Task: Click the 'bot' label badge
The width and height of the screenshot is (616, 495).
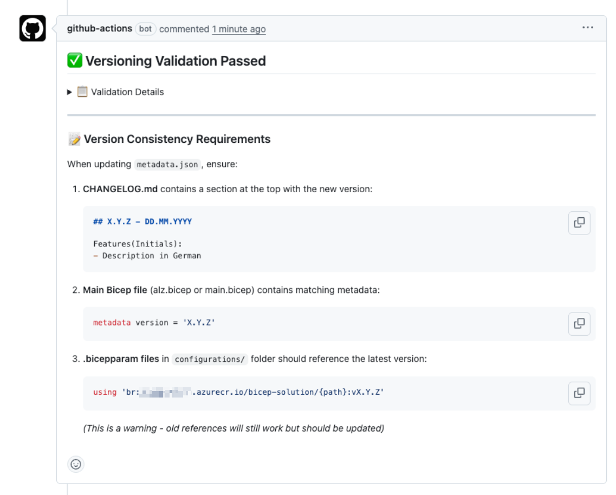Action: 145,29
